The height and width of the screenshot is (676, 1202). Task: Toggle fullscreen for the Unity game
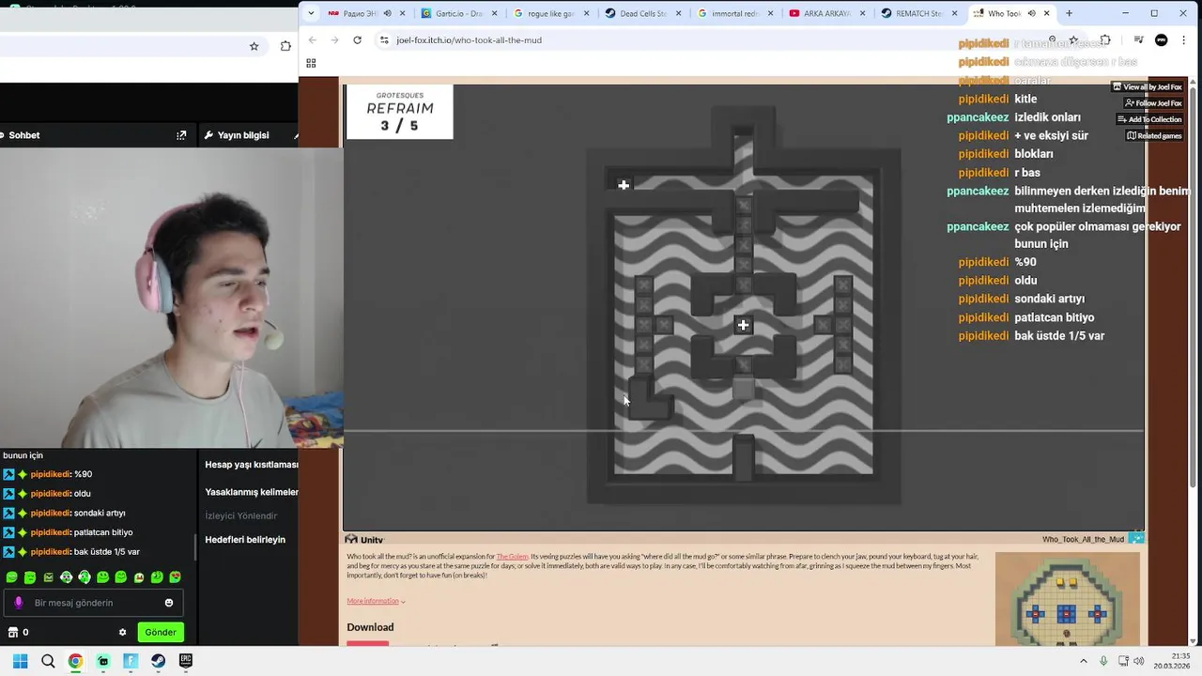pyautogui.click(x=1136, y=539)
